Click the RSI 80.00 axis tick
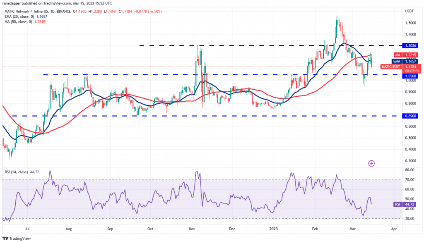This screenshot has width=424, height=241. [x=410, y=170]
